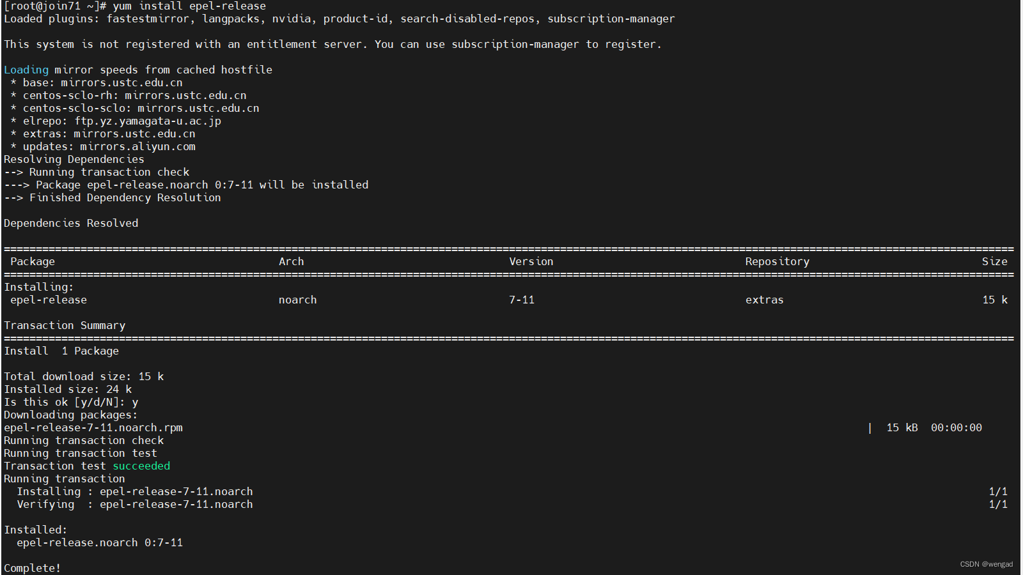Click the '1/1' counter on Installing row
The image size is (1023, 575).
click(x=998, y=492)
